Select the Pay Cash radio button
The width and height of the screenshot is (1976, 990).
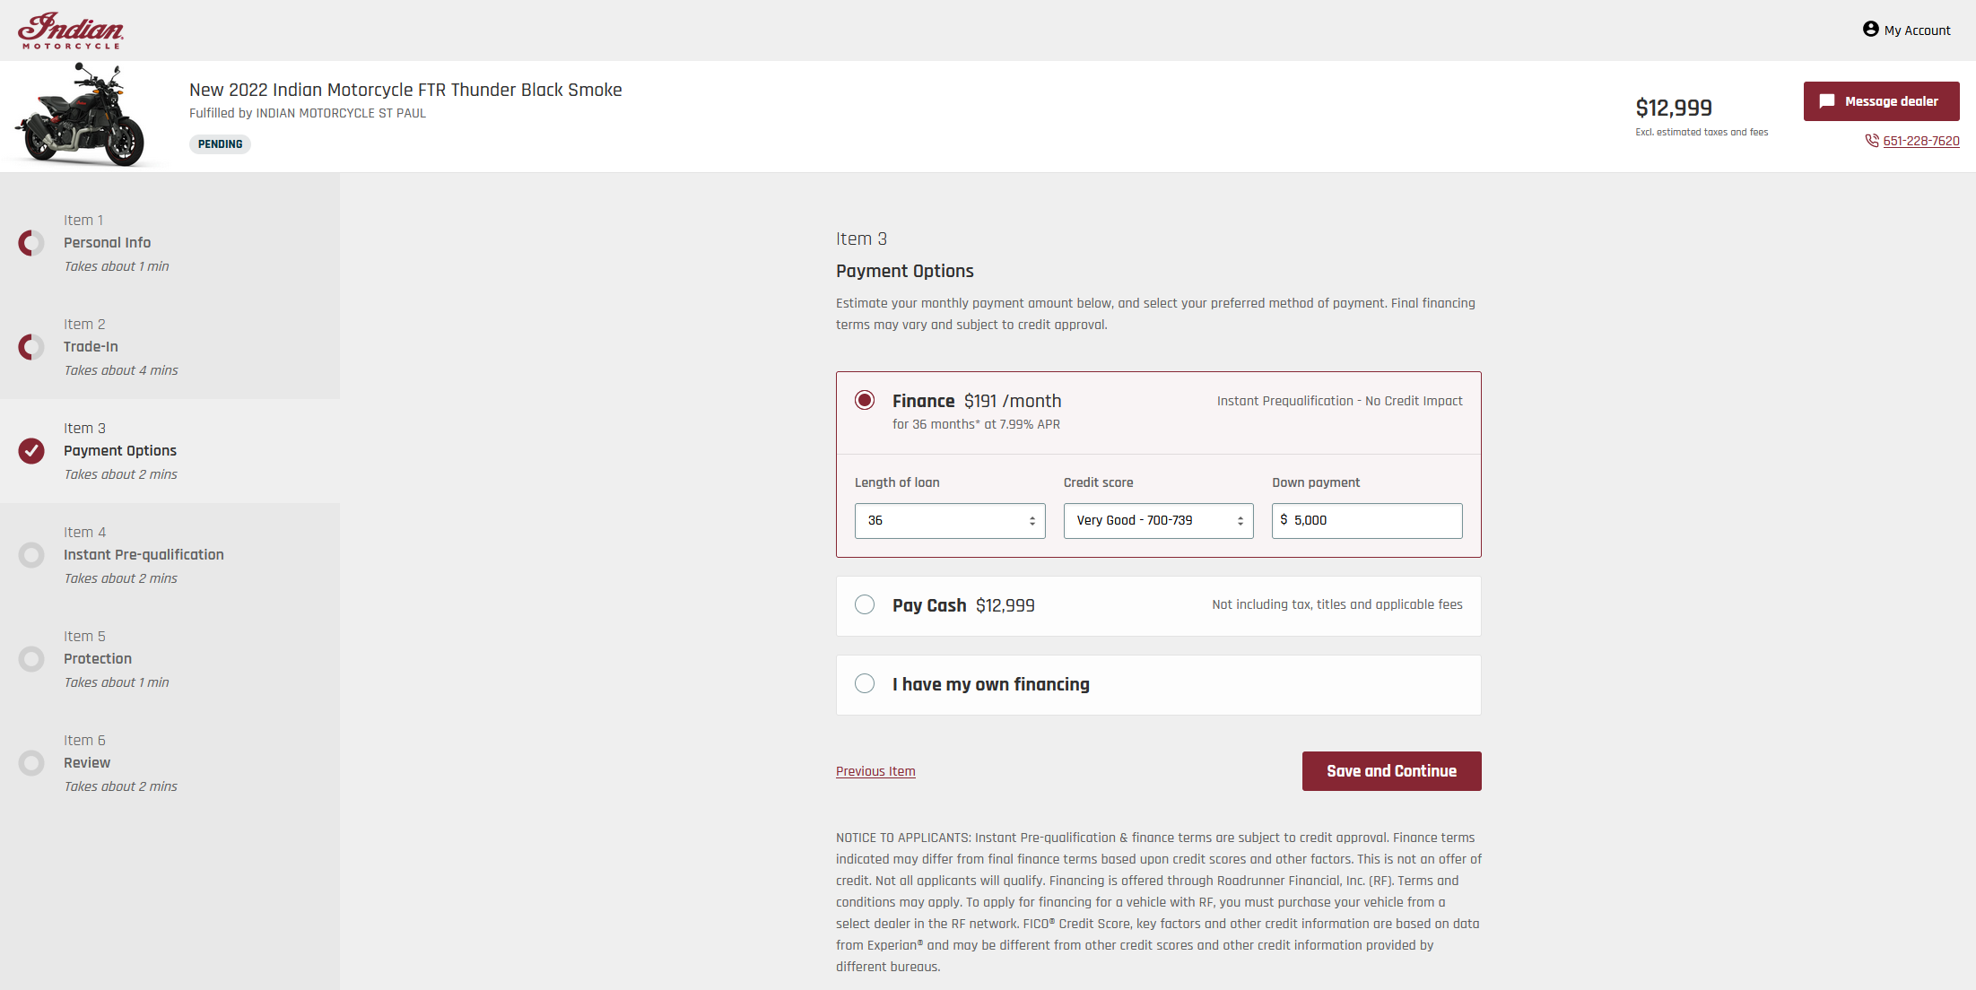click(x=865, y=604)
